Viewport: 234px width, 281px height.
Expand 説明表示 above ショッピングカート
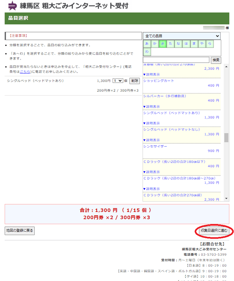click(x=151, y=74)
